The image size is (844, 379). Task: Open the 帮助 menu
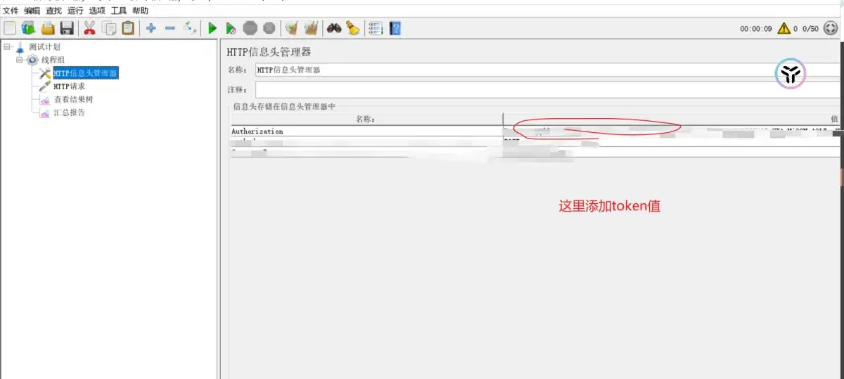tap(141, 11)
